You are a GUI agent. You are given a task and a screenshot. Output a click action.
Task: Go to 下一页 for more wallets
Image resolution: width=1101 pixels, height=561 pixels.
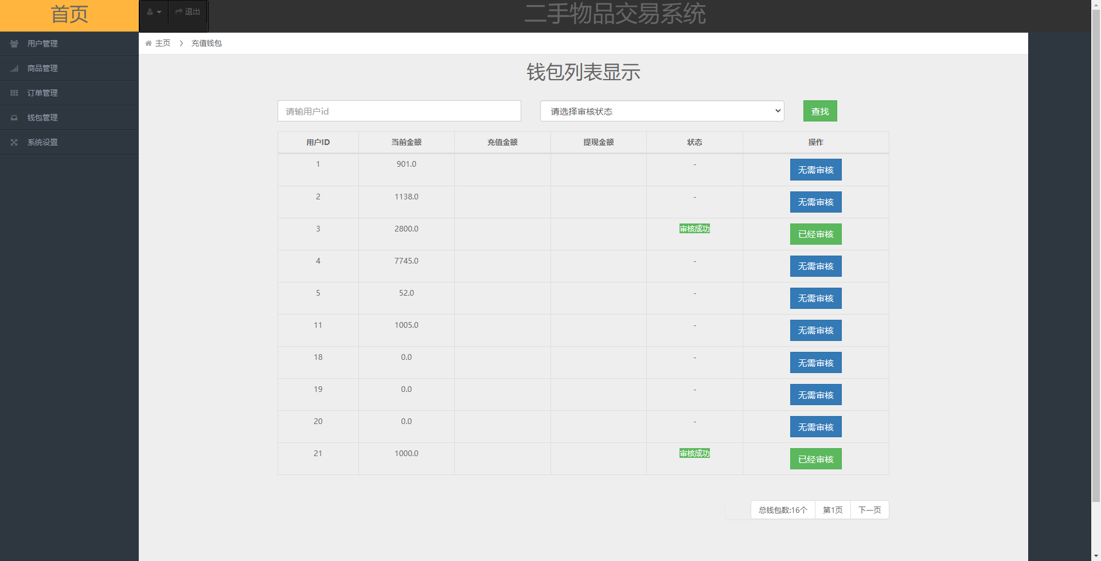click(x=869, y=509)
